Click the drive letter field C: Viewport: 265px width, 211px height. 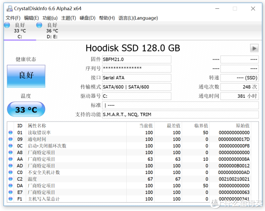tap(136, 96)
